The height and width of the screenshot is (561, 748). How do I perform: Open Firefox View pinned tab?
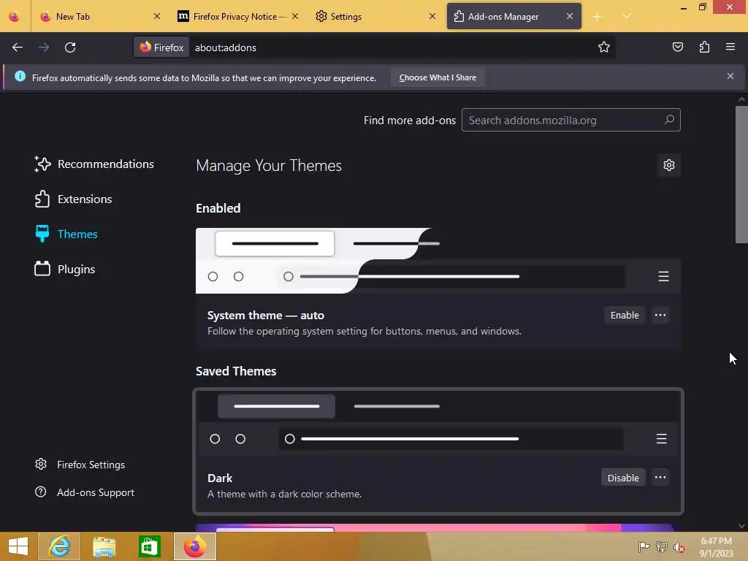click(15, 16)
